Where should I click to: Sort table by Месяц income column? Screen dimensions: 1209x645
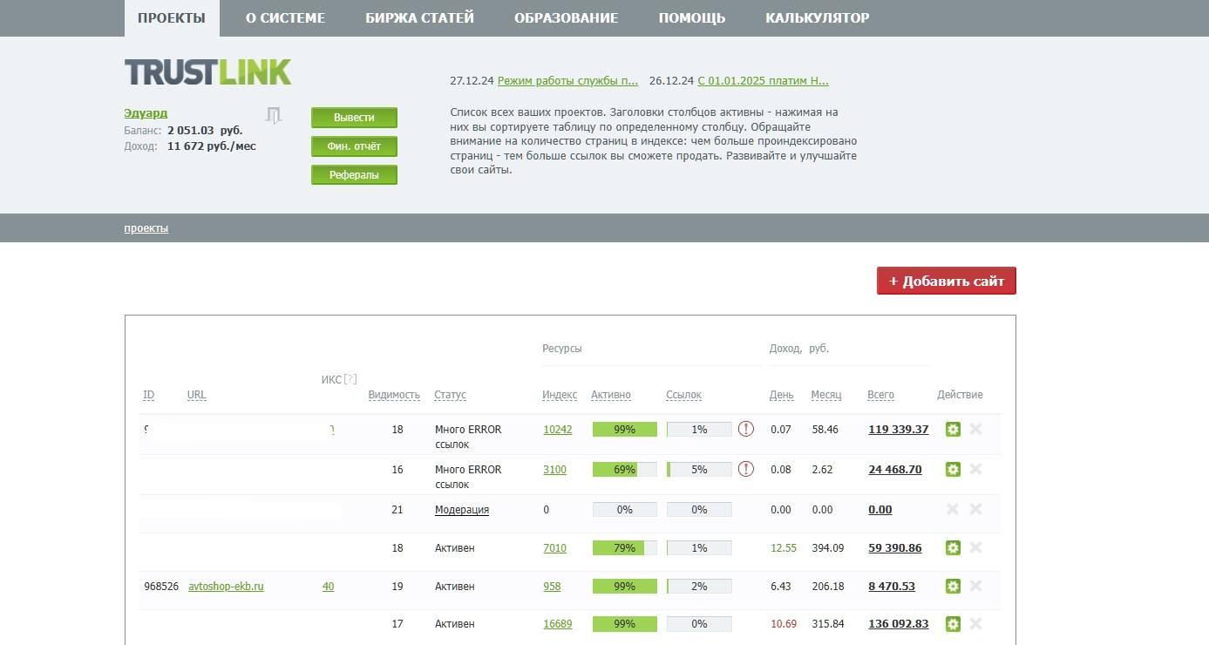click(x=826, y=395)
